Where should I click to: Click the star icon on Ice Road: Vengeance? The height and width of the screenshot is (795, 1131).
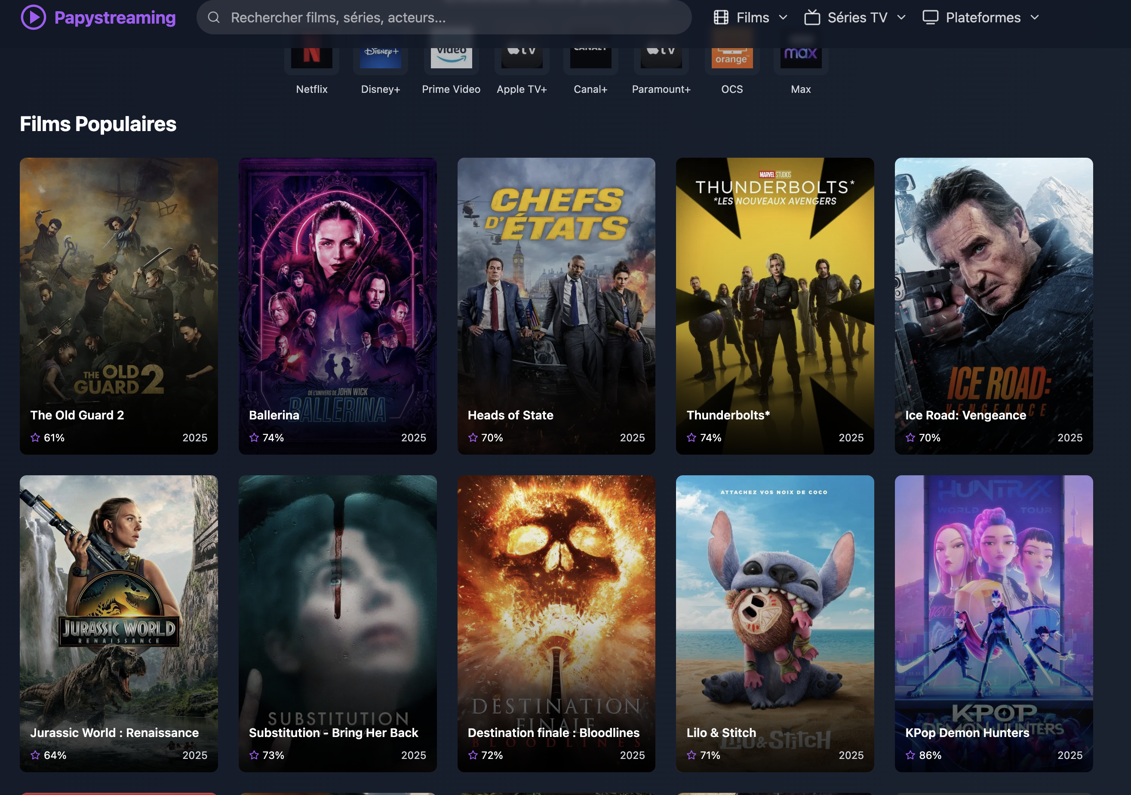click(910, 437)
